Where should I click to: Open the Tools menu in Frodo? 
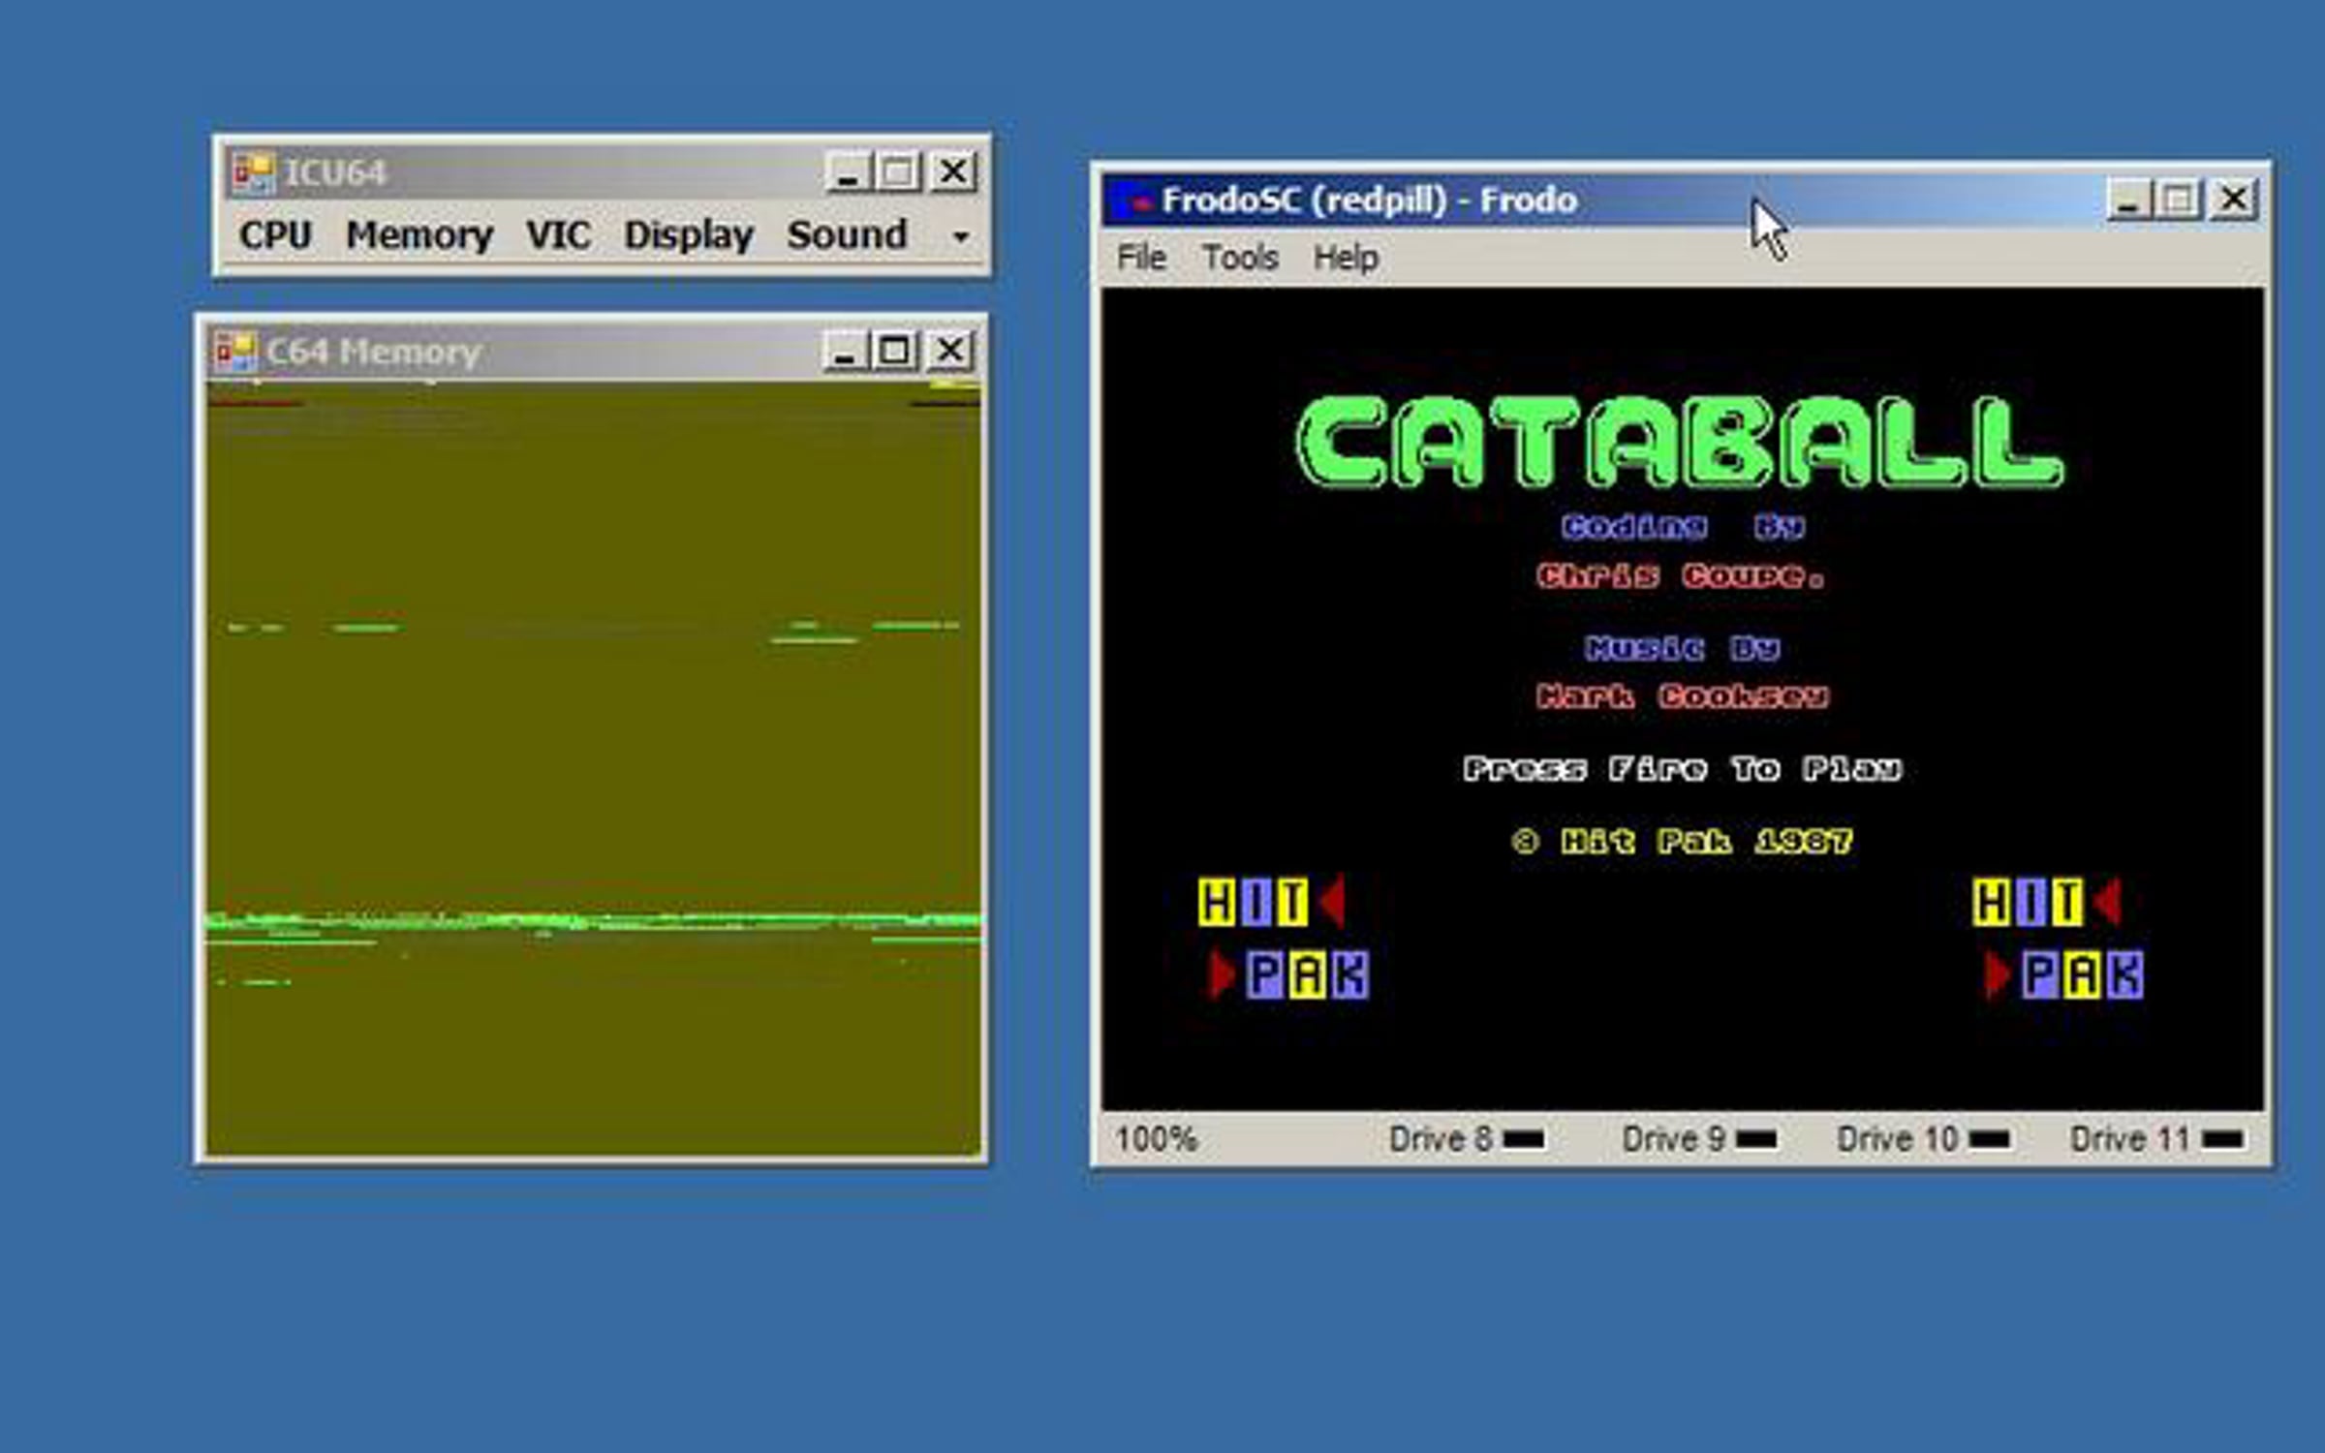click(x=1240, y=258)
